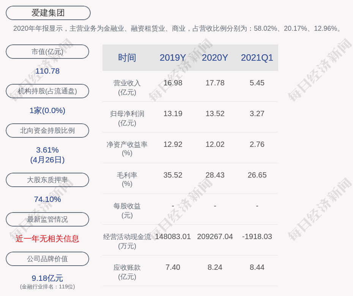Select the pledge rate 74.10%
The height and width of the screenshot is (296, 353).
click(47, 199)
